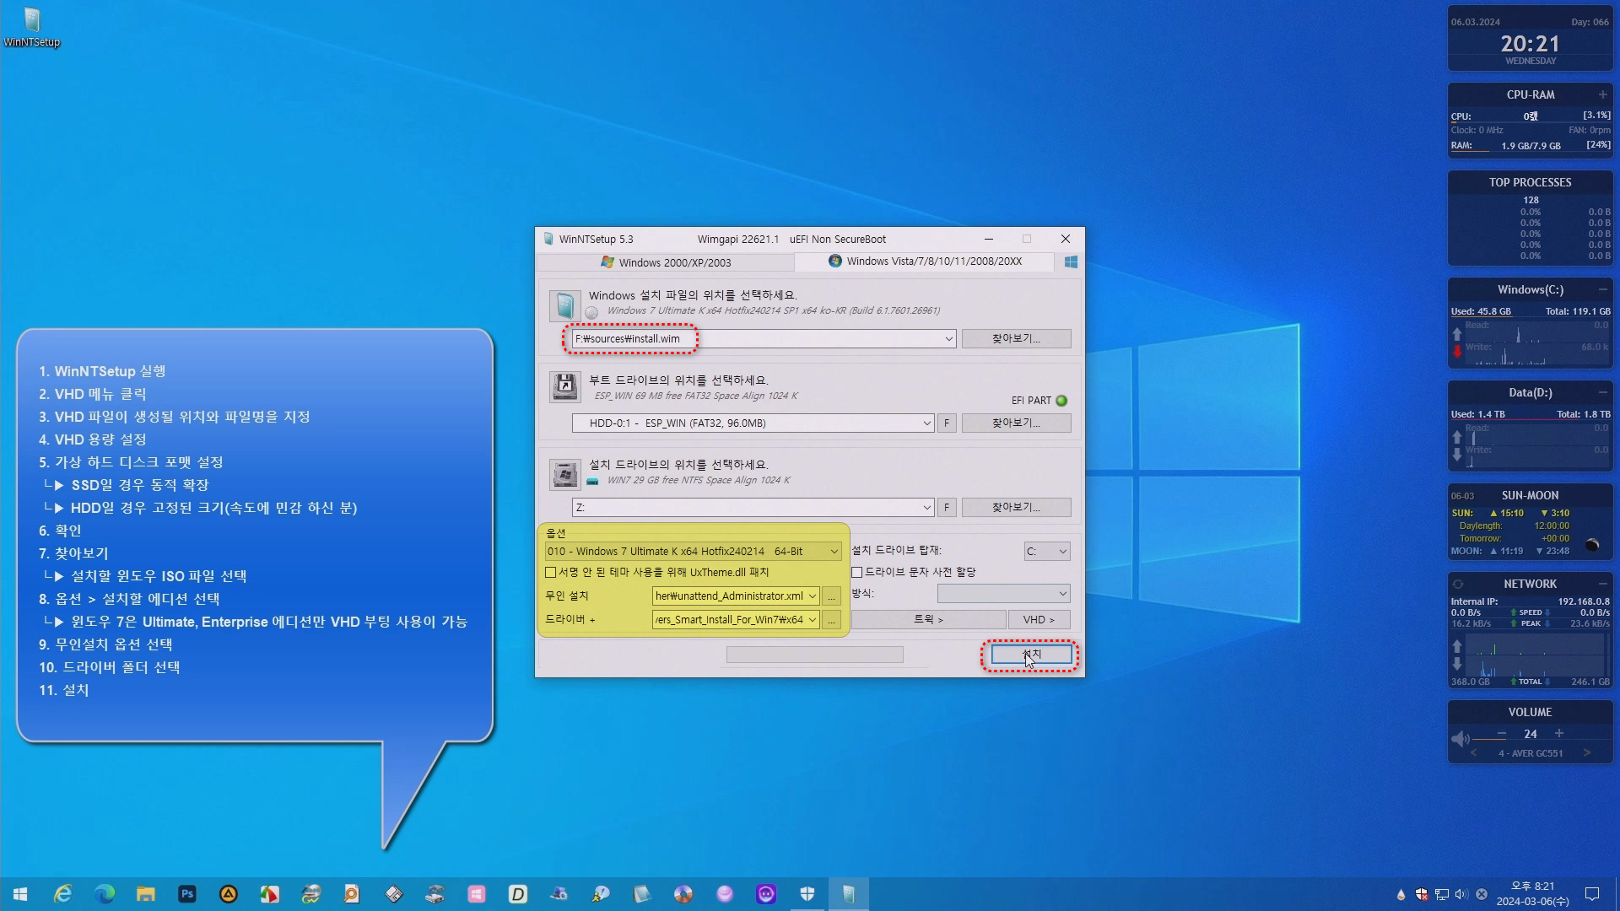This screenshot has width=1620, height=911.
Task: Click the green EFI PART status indicator
Action: (1061, 401)
